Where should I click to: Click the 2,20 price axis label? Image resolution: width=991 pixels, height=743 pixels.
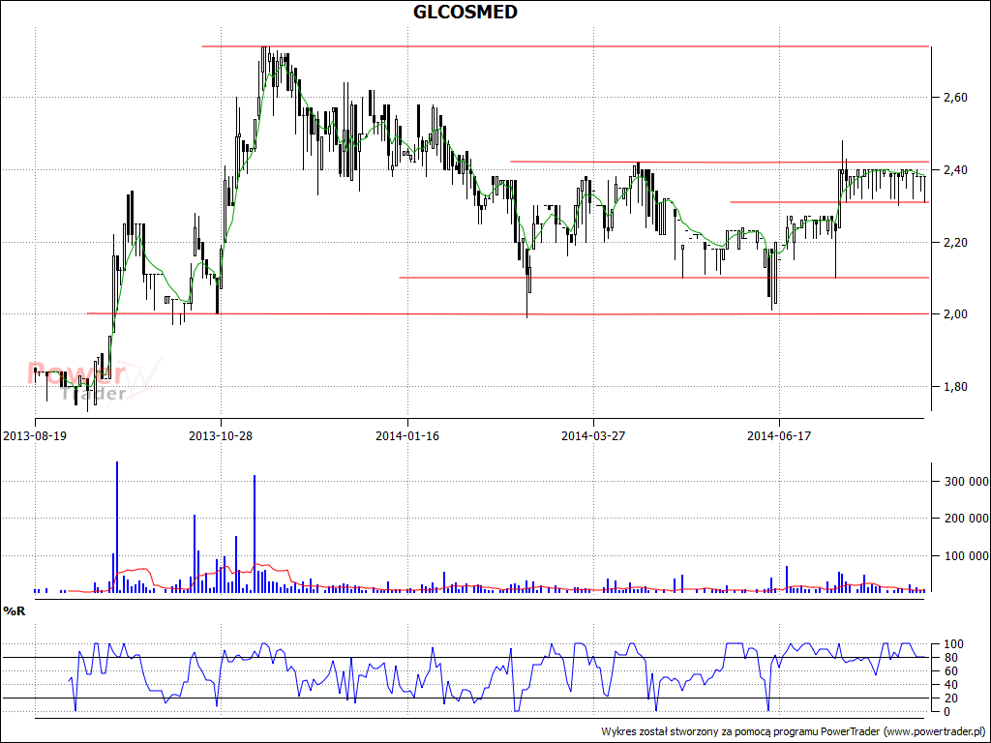(955, 243)
